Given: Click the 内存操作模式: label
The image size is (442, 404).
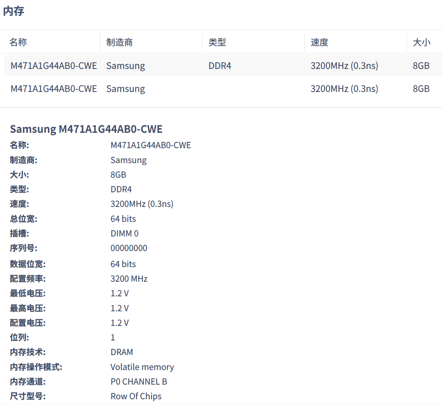Looking at the screenshot, I should 36,367.
